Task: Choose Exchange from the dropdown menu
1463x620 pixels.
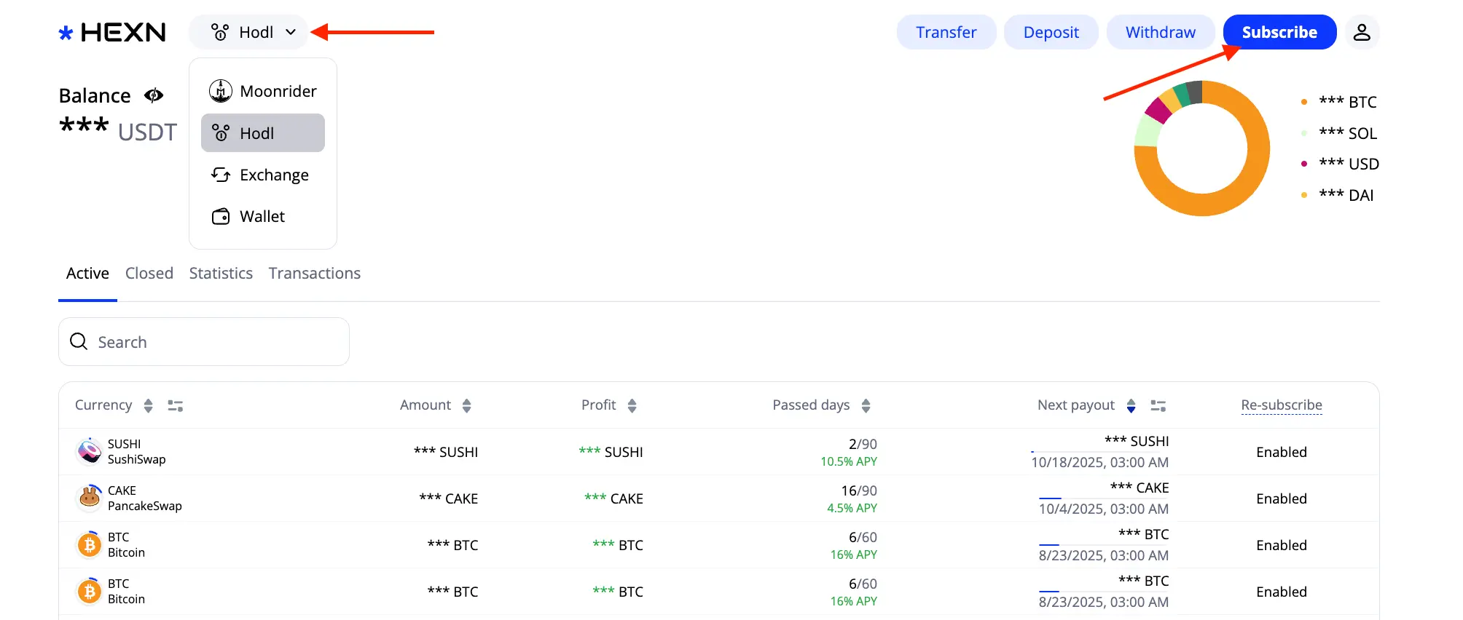Action: point(263,175)
